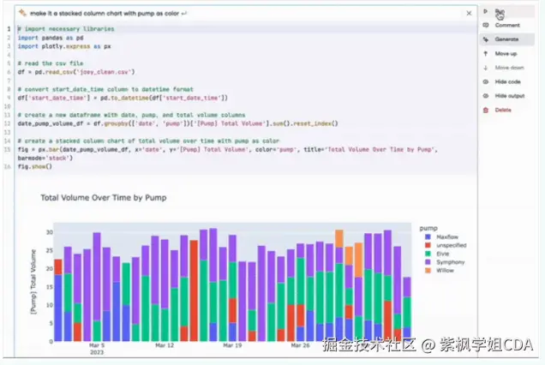
Task: Toggle the Hide code eye icon
Action: (486, 82)
